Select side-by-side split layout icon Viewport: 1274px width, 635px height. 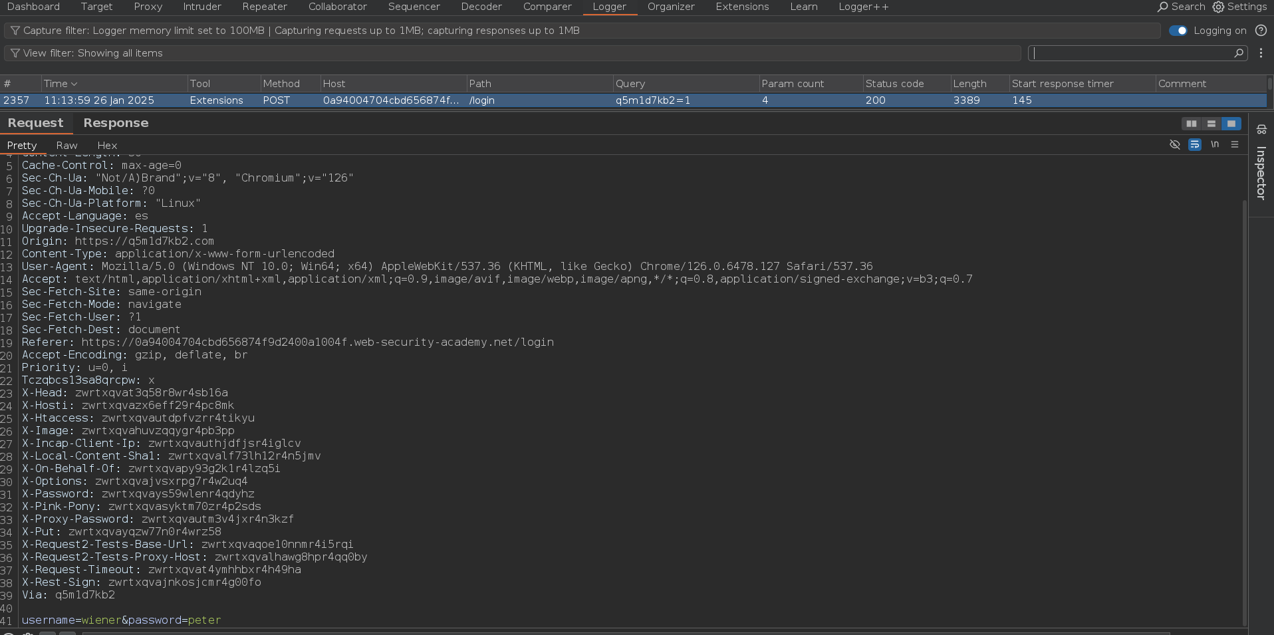point(1192,124)
